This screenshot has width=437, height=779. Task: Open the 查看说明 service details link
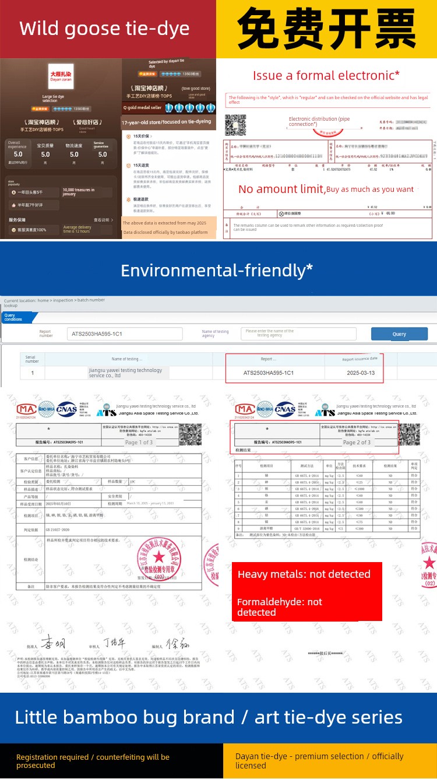(103, 220)
